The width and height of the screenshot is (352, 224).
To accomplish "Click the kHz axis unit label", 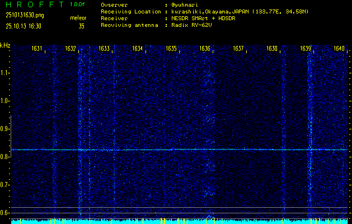I will click(x=5, y=45).
